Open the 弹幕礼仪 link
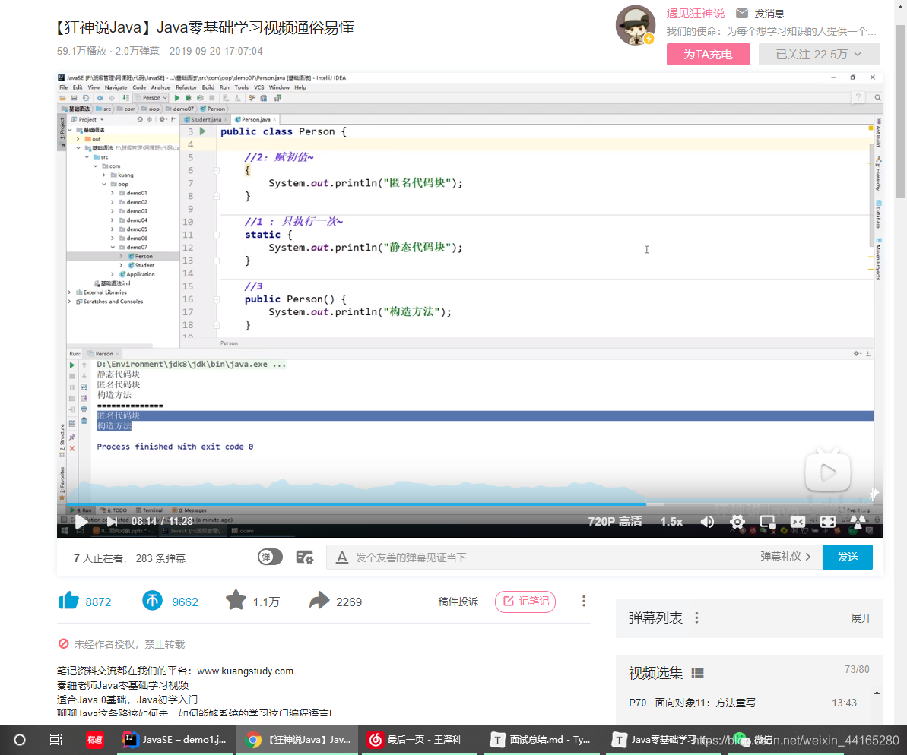This screenshot has width=907, height=755. (785, 557)
